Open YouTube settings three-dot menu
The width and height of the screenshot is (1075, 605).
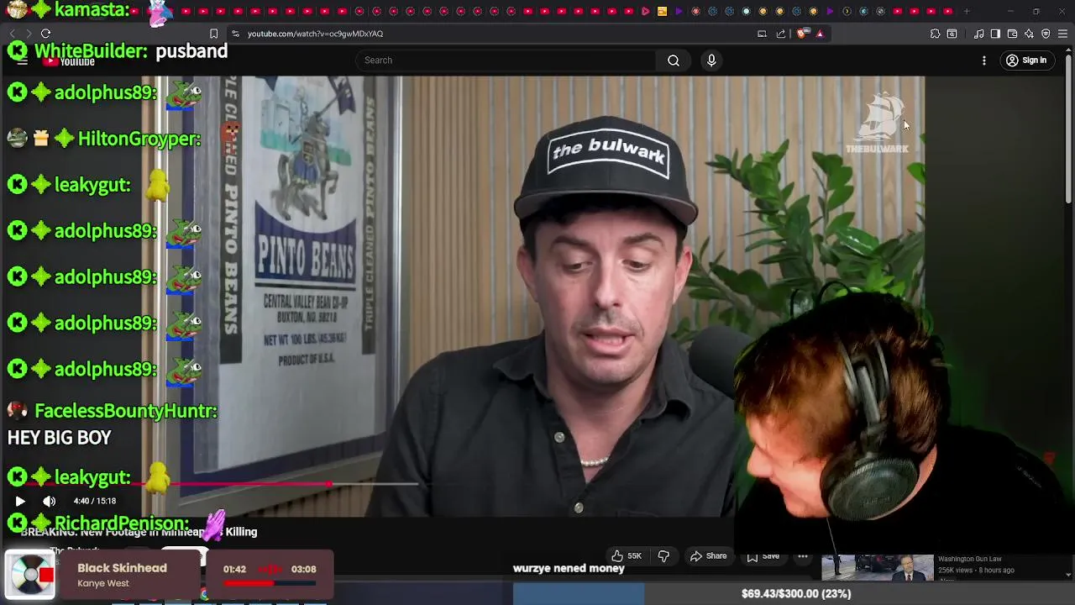[984, 60]
